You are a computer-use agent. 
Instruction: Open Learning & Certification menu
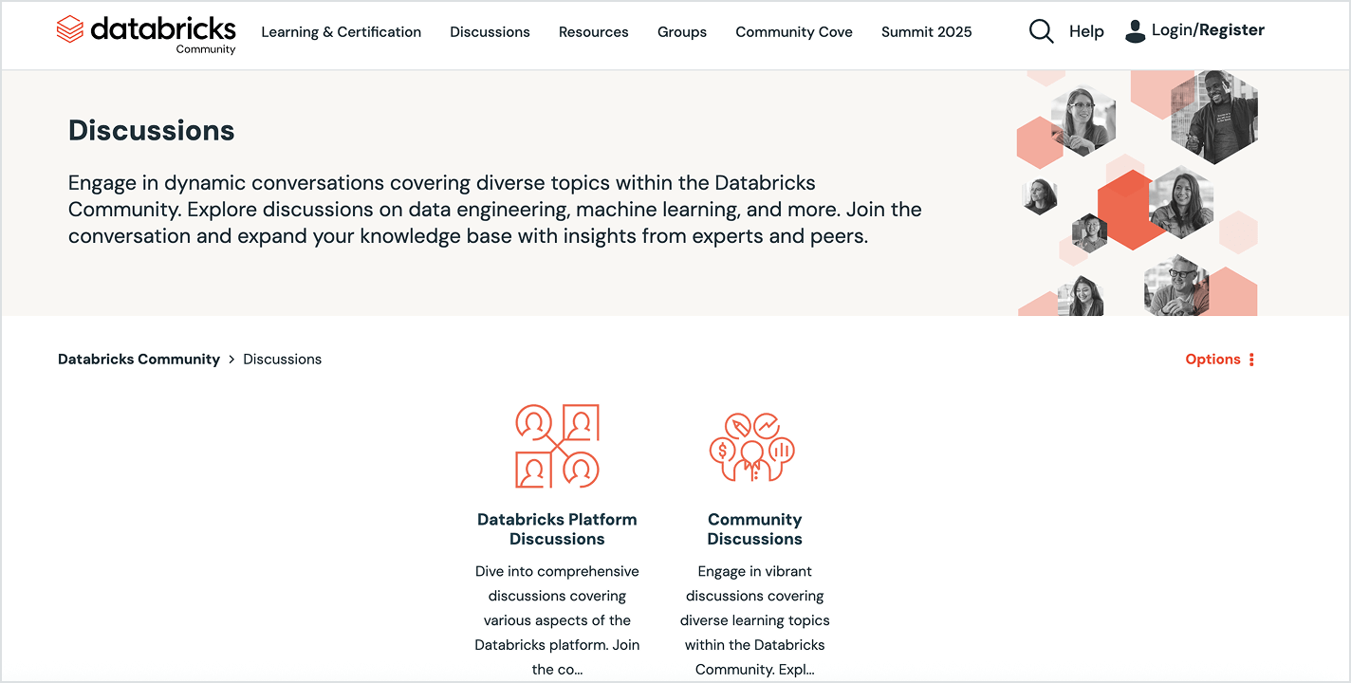point(341,32)
